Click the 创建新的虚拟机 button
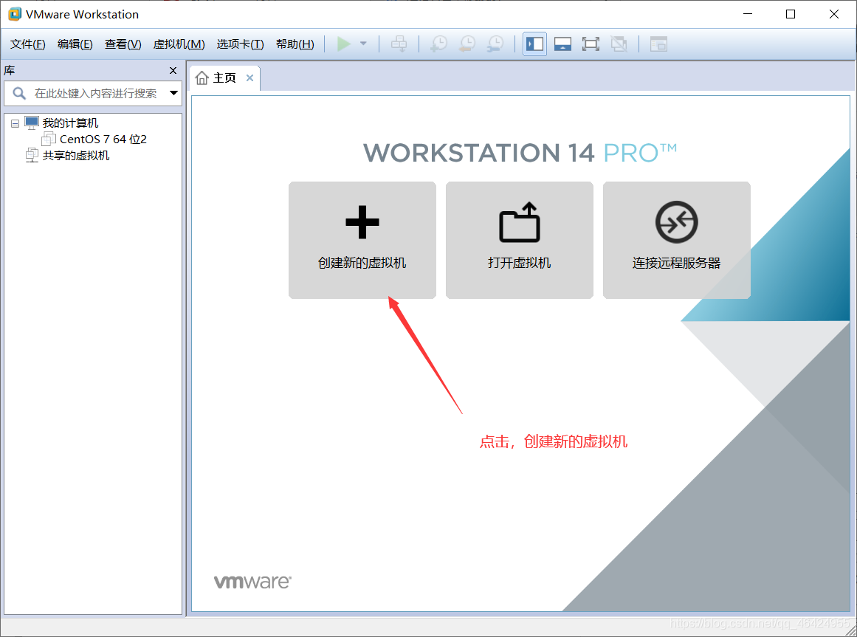 [x=362, y=240]
